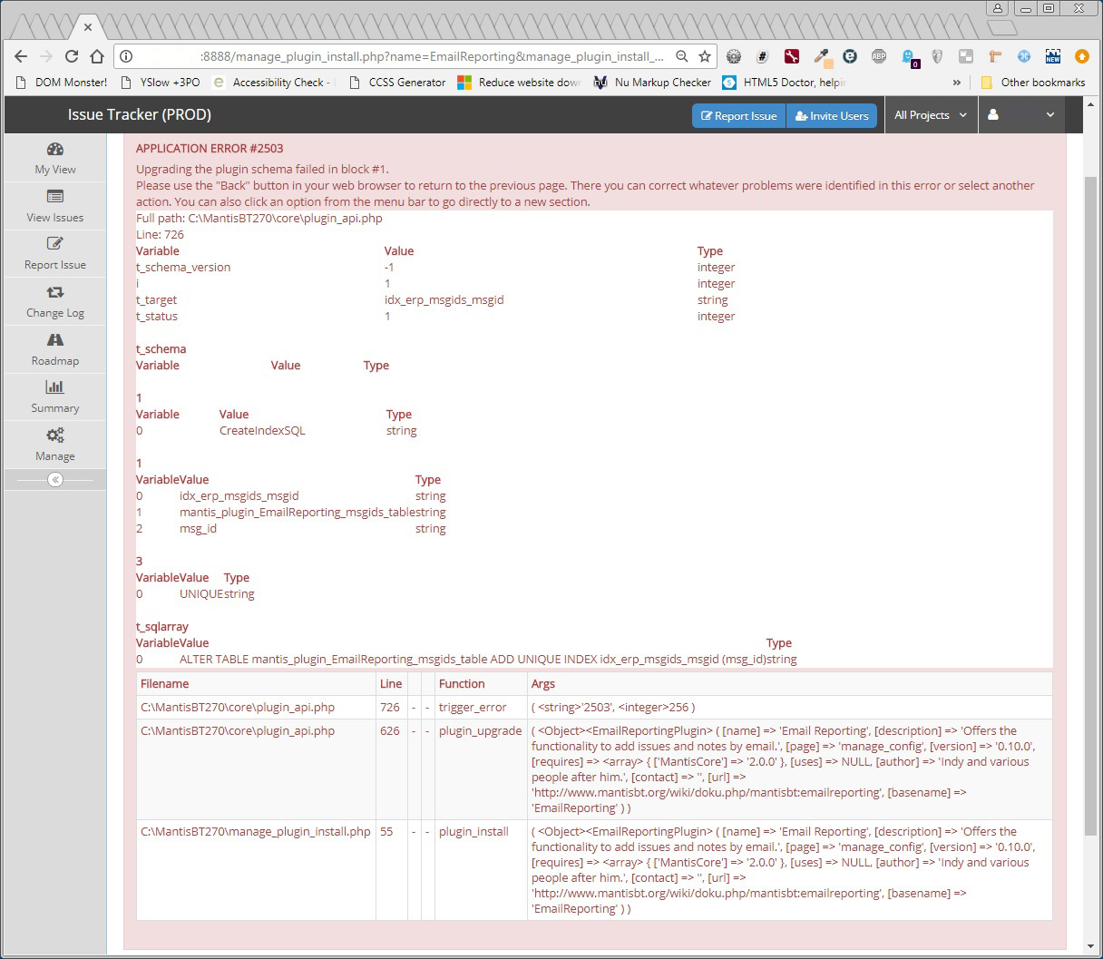This screenshot has height=959, width=1103.
Task: Open the Nu Markup Checker bookmark
Action: (652, 83)
